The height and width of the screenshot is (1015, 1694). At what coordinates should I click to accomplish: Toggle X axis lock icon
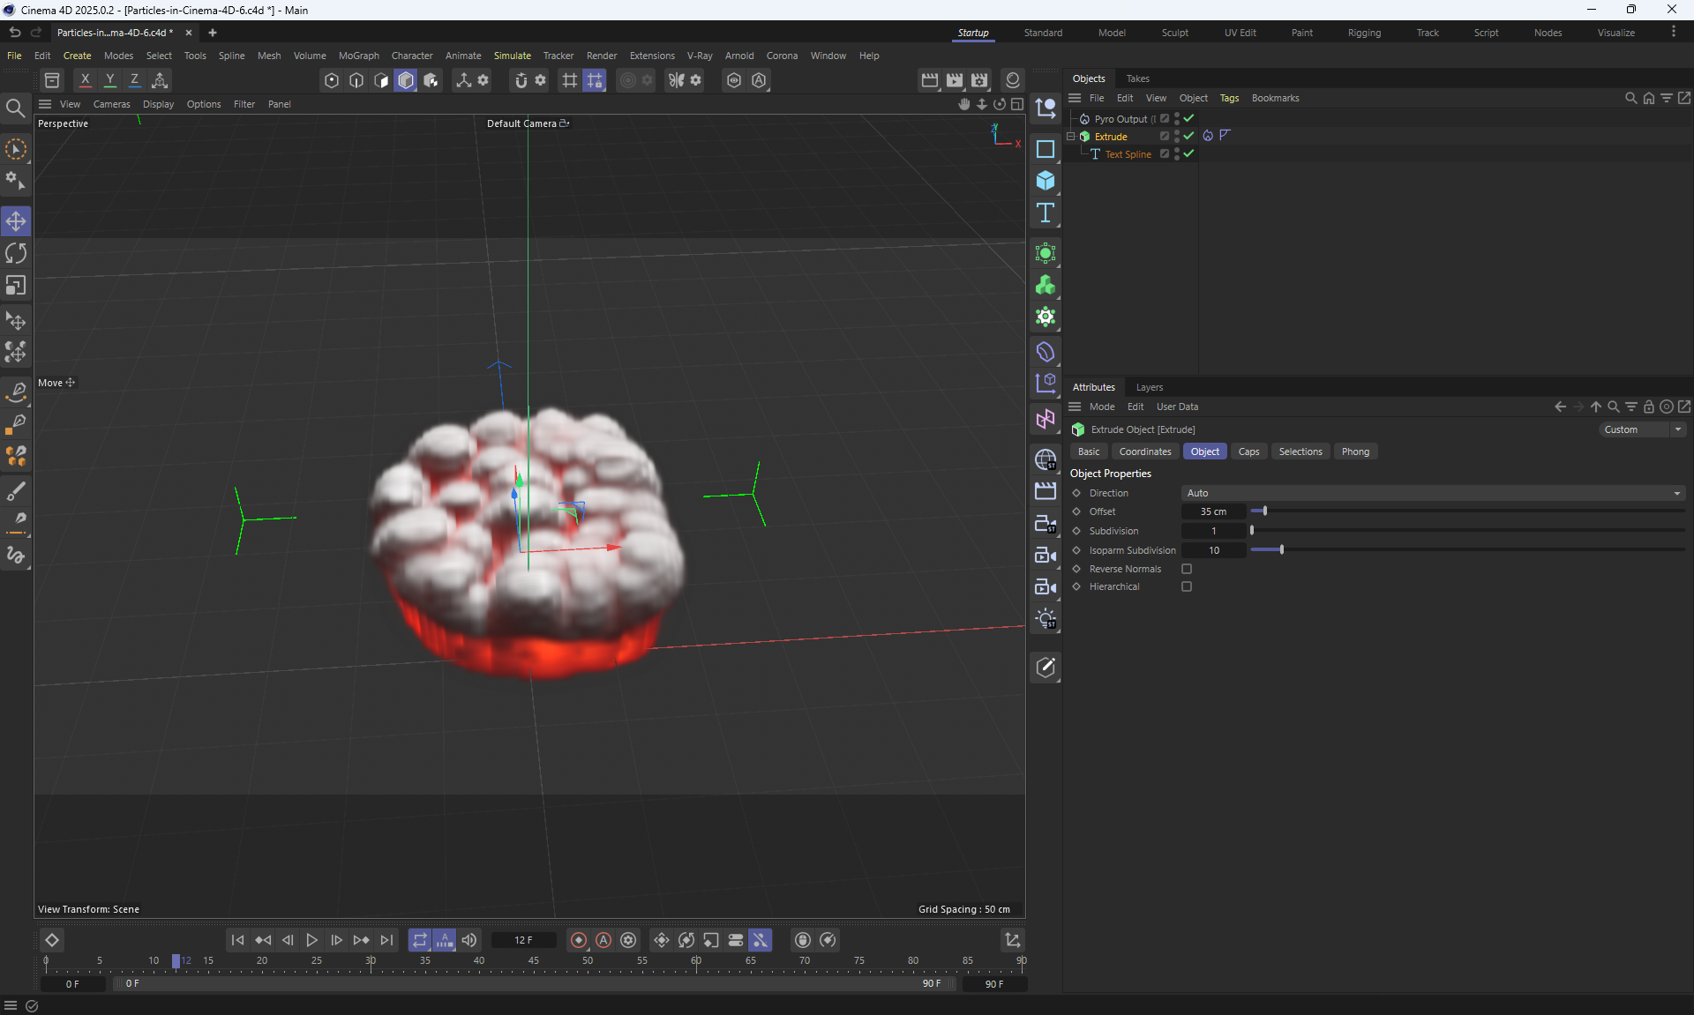pyautogui.click(x=85, y=80)
